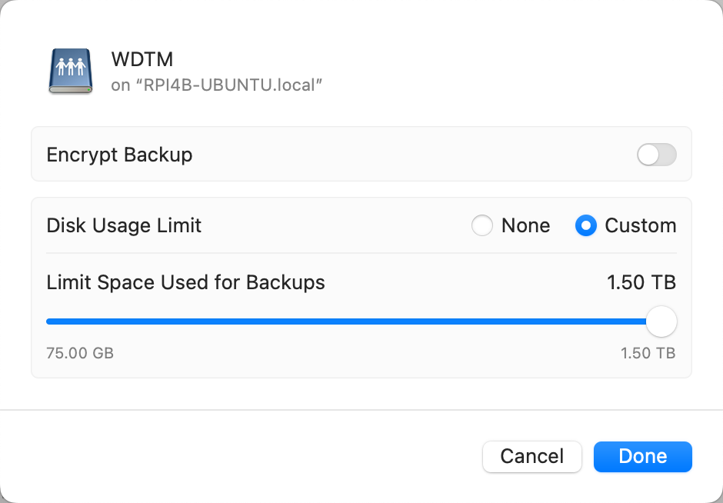Enable backup encryption with its switch
This screenshot has width=723, height=503.
pos(656,155)
